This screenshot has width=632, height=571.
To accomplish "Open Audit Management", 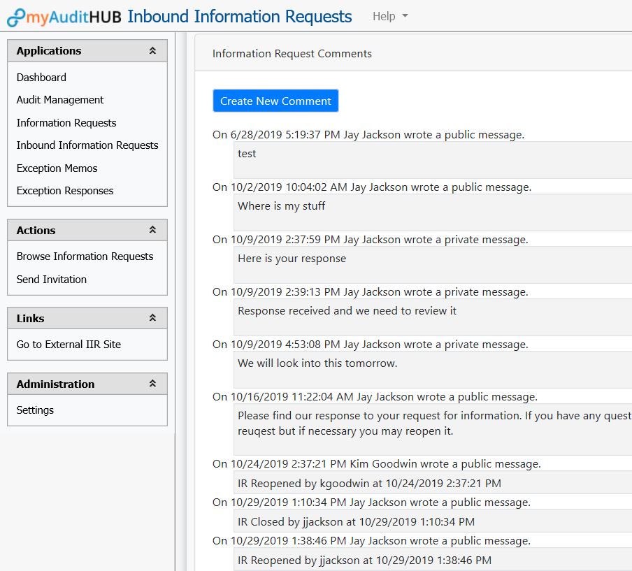I will coord(59,100).
